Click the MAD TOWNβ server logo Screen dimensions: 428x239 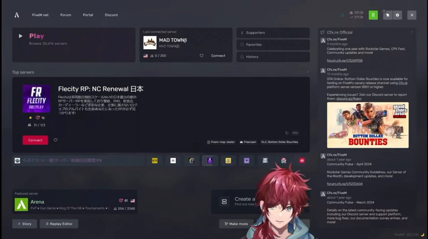150,43
